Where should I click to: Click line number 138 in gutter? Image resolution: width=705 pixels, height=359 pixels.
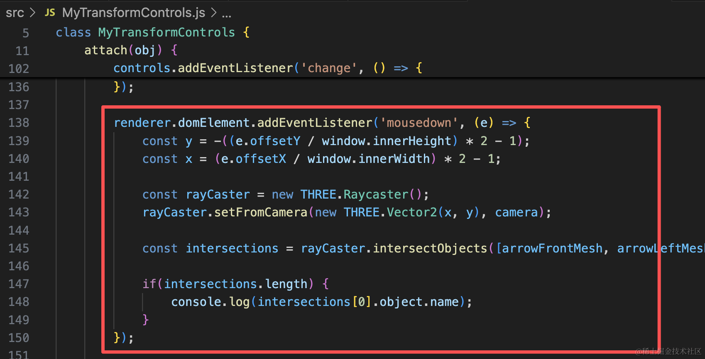point(19,123)
